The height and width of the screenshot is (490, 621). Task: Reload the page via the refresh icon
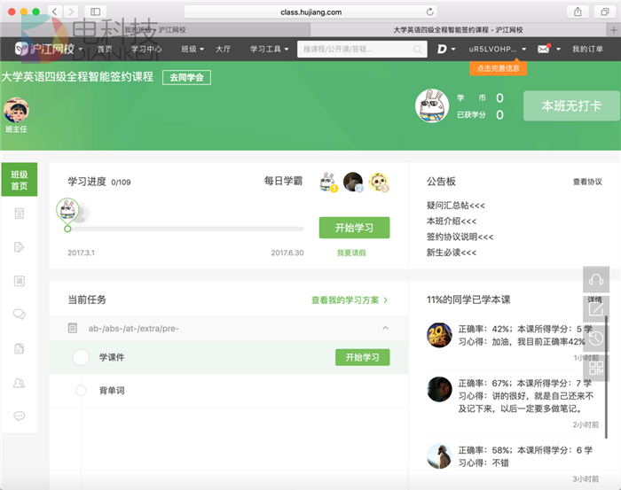pyautogui.click(x=429, y=12)
